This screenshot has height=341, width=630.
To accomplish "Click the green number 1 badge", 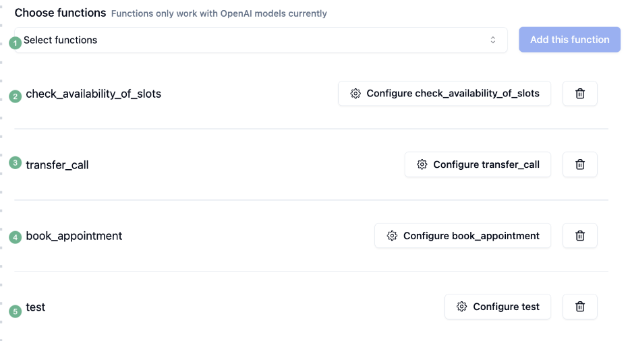I will click(16, 44).
